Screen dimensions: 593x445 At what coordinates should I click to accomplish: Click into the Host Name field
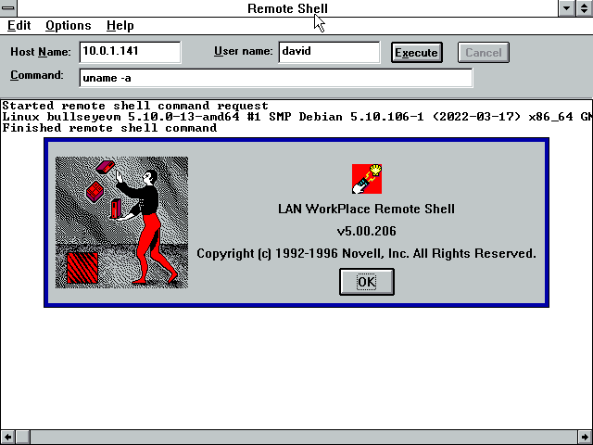pos(130,52)
